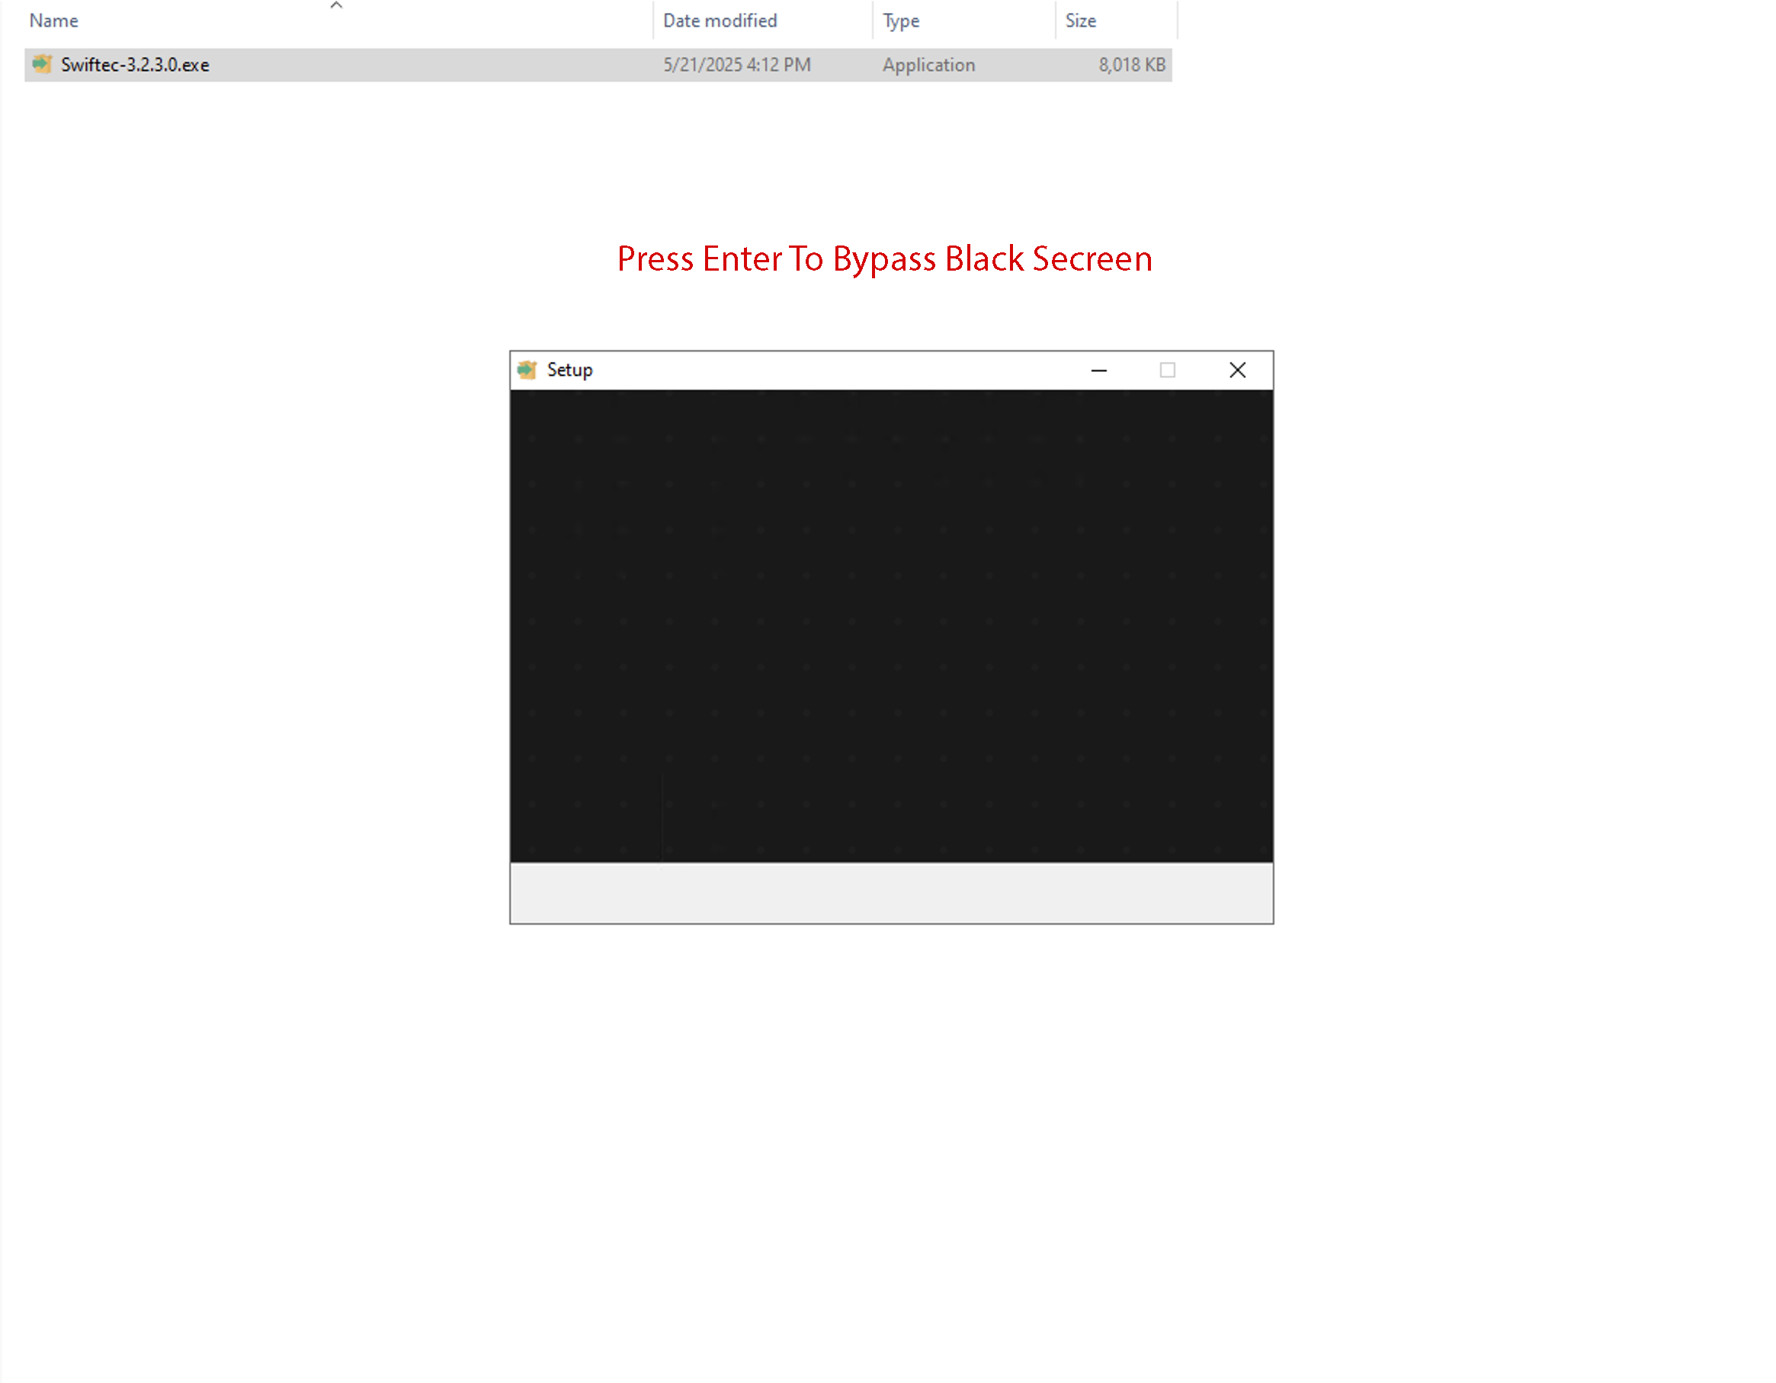Click the sort arrow above Name column

(x=337, y=5)
